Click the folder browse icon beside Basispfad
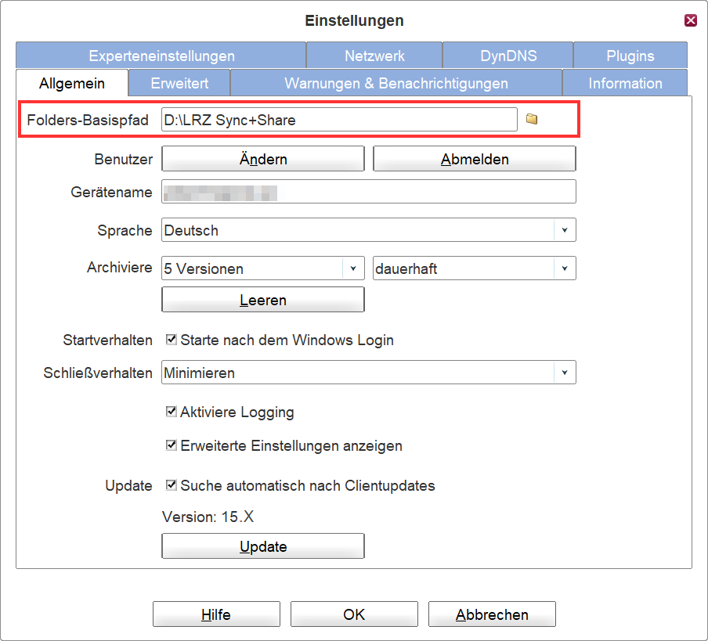708x641 pixels. (532, 120)
